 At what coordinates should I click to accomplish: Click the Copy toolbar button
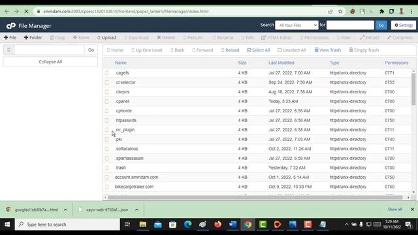57,38
